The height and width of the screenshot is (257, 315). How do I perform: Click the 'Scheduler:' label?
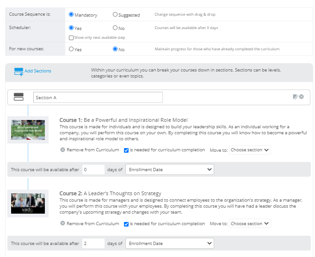(x=20, y=28)
